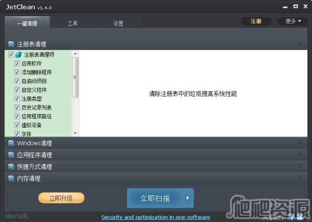Viewport: 312px width, 222px height.
Task: Open the Twitter follow icon
Action: pyautogui.click(x=300, y=217)
